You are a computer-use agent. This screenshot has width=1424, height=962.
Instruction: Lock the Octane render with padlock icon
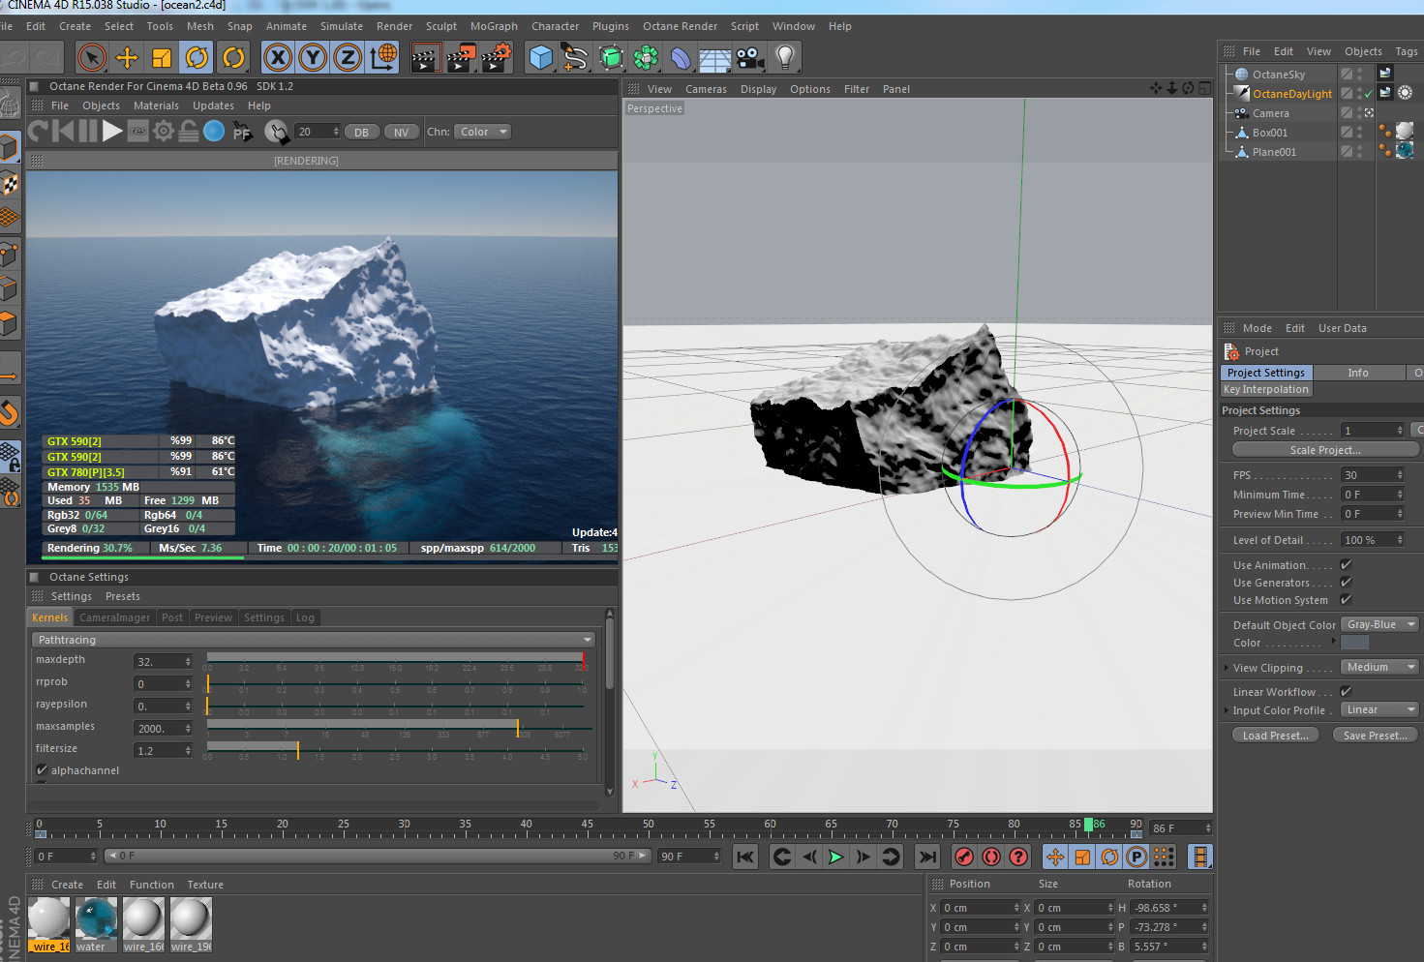189,131
